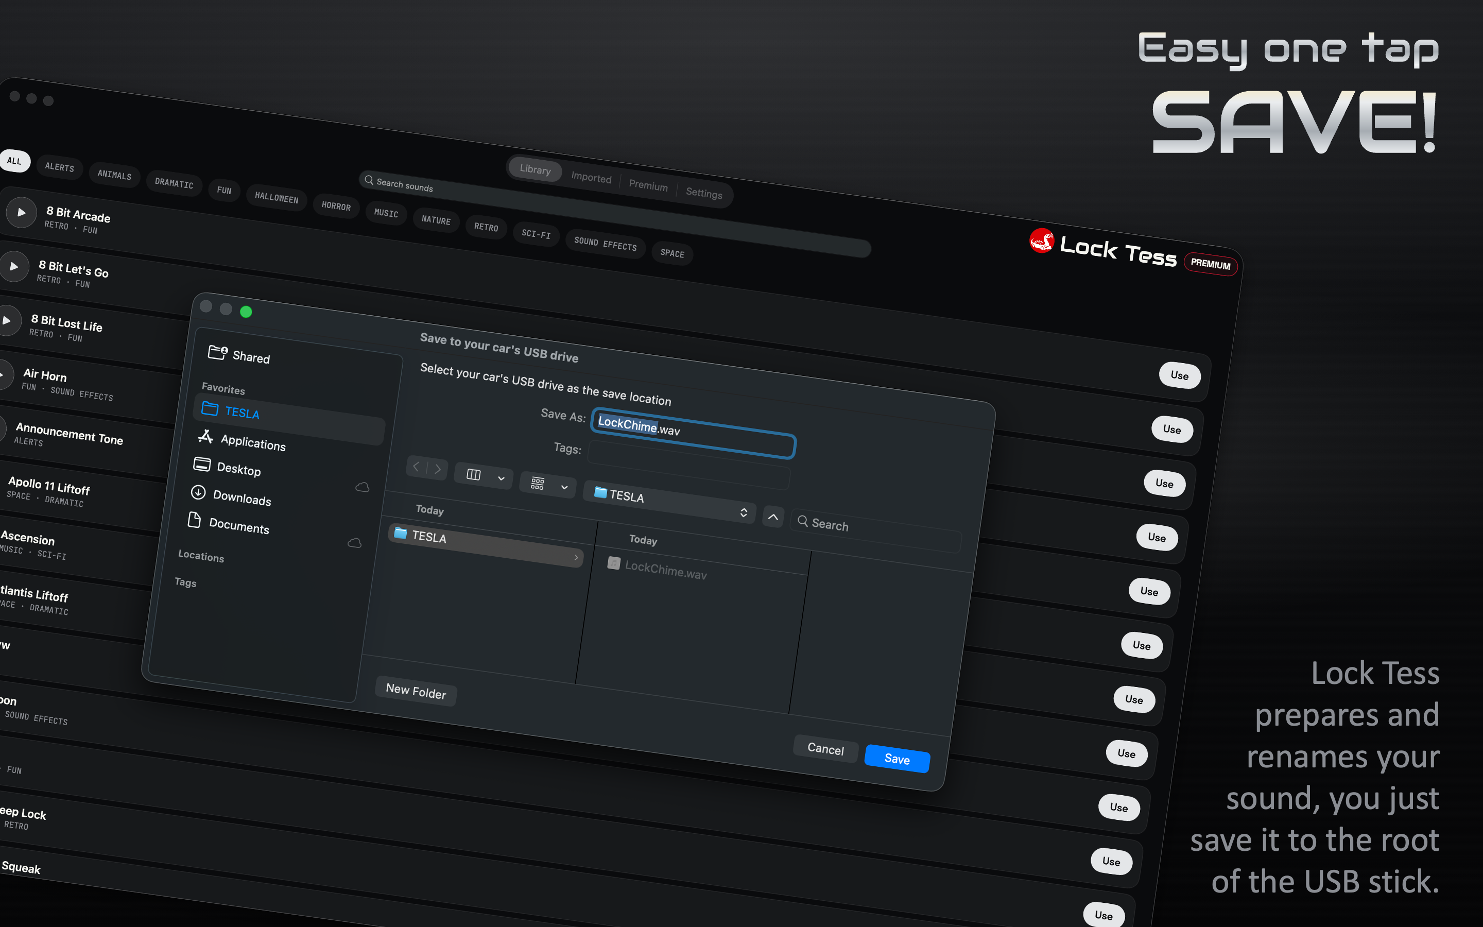Filter sounds by ANIMALS category

[115, 175]
